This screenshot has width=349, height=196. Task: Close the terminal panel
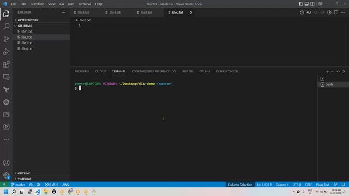click(x=344, y=71)
